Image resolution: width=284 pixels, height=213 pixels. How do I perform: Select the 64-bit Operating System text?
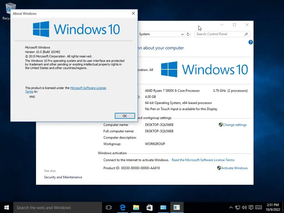point(178,103)
